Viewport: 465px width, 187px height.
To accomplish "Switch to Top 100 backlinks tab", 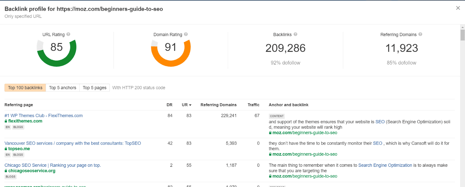I will click(x=25, y=88).
